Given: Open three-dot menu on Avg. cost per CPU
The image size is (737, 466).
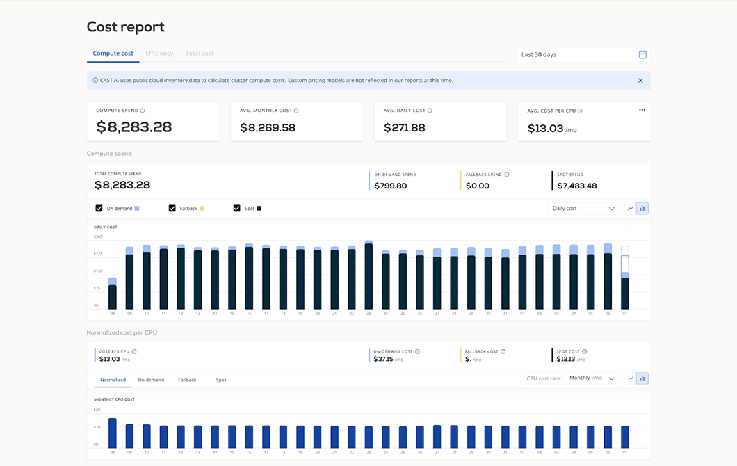Looking at the screenshot, I should (x=642, y=110).
